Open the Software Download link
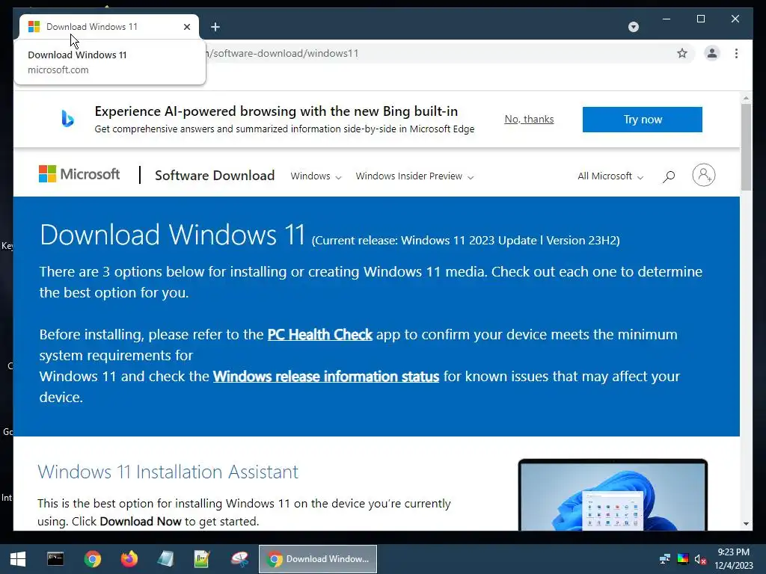This screenshot has height=574, width=766. pyautogui.click(x=215, y=175)
